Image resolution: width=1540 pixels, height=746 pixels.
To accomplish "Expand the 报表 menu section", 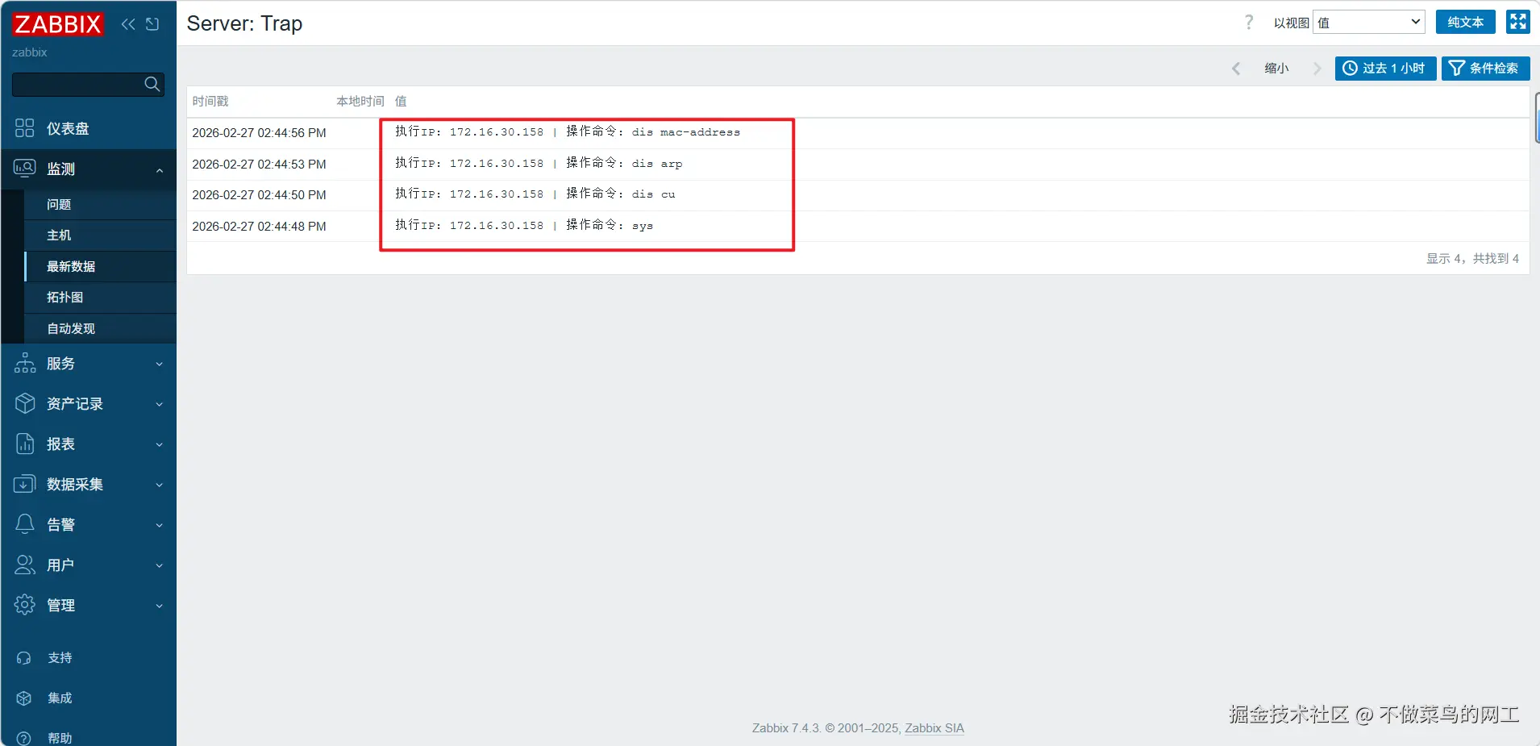I will point(160,444).
